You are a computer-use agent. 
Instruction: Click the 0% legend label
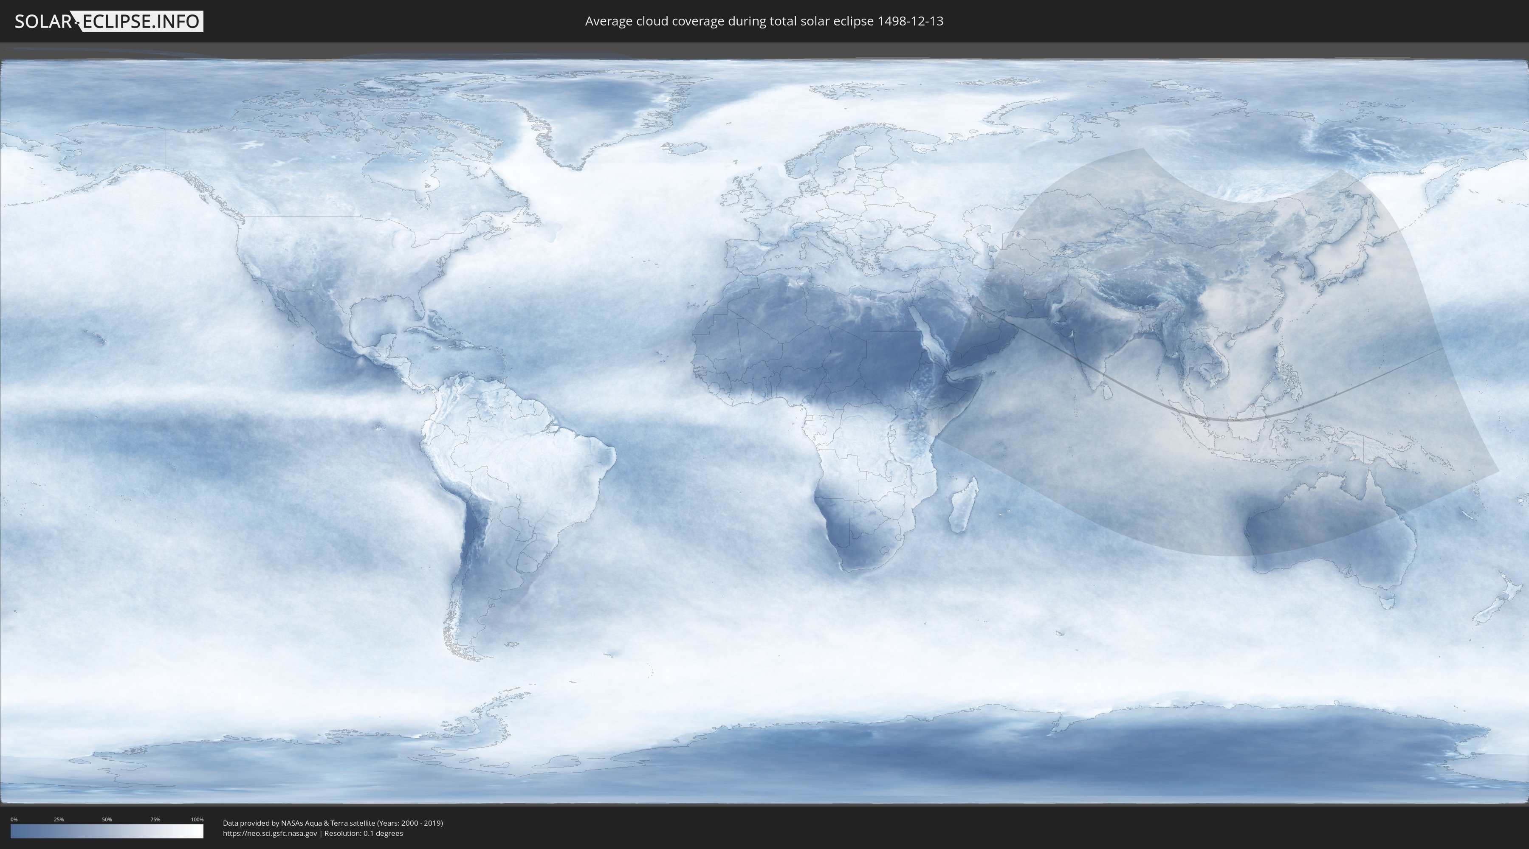click(x=14, y=819)
